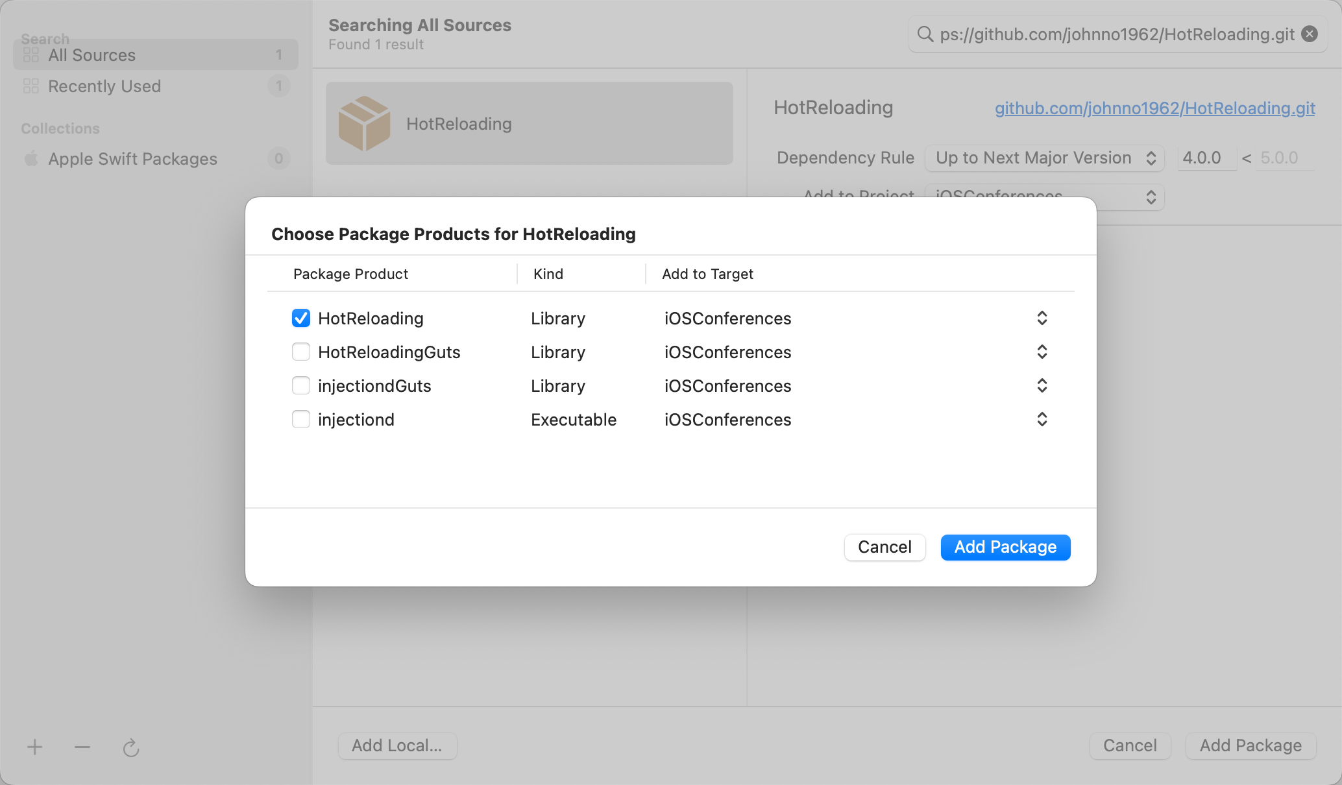Select the HotReloading search result

tap(530, 123)
